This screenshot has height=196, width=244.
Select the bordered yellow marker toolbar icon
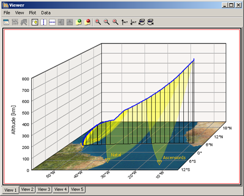(35, 22)
